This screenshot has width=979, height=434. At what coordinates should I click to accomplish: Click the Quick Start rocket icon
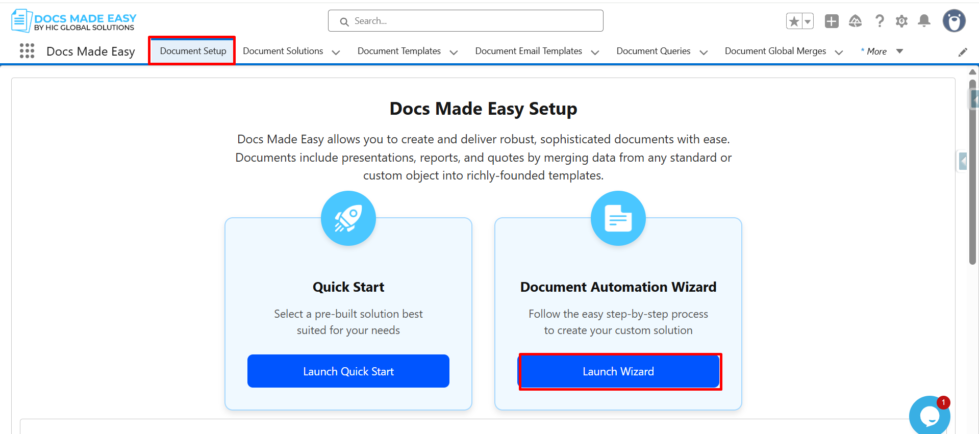point(348,218)
